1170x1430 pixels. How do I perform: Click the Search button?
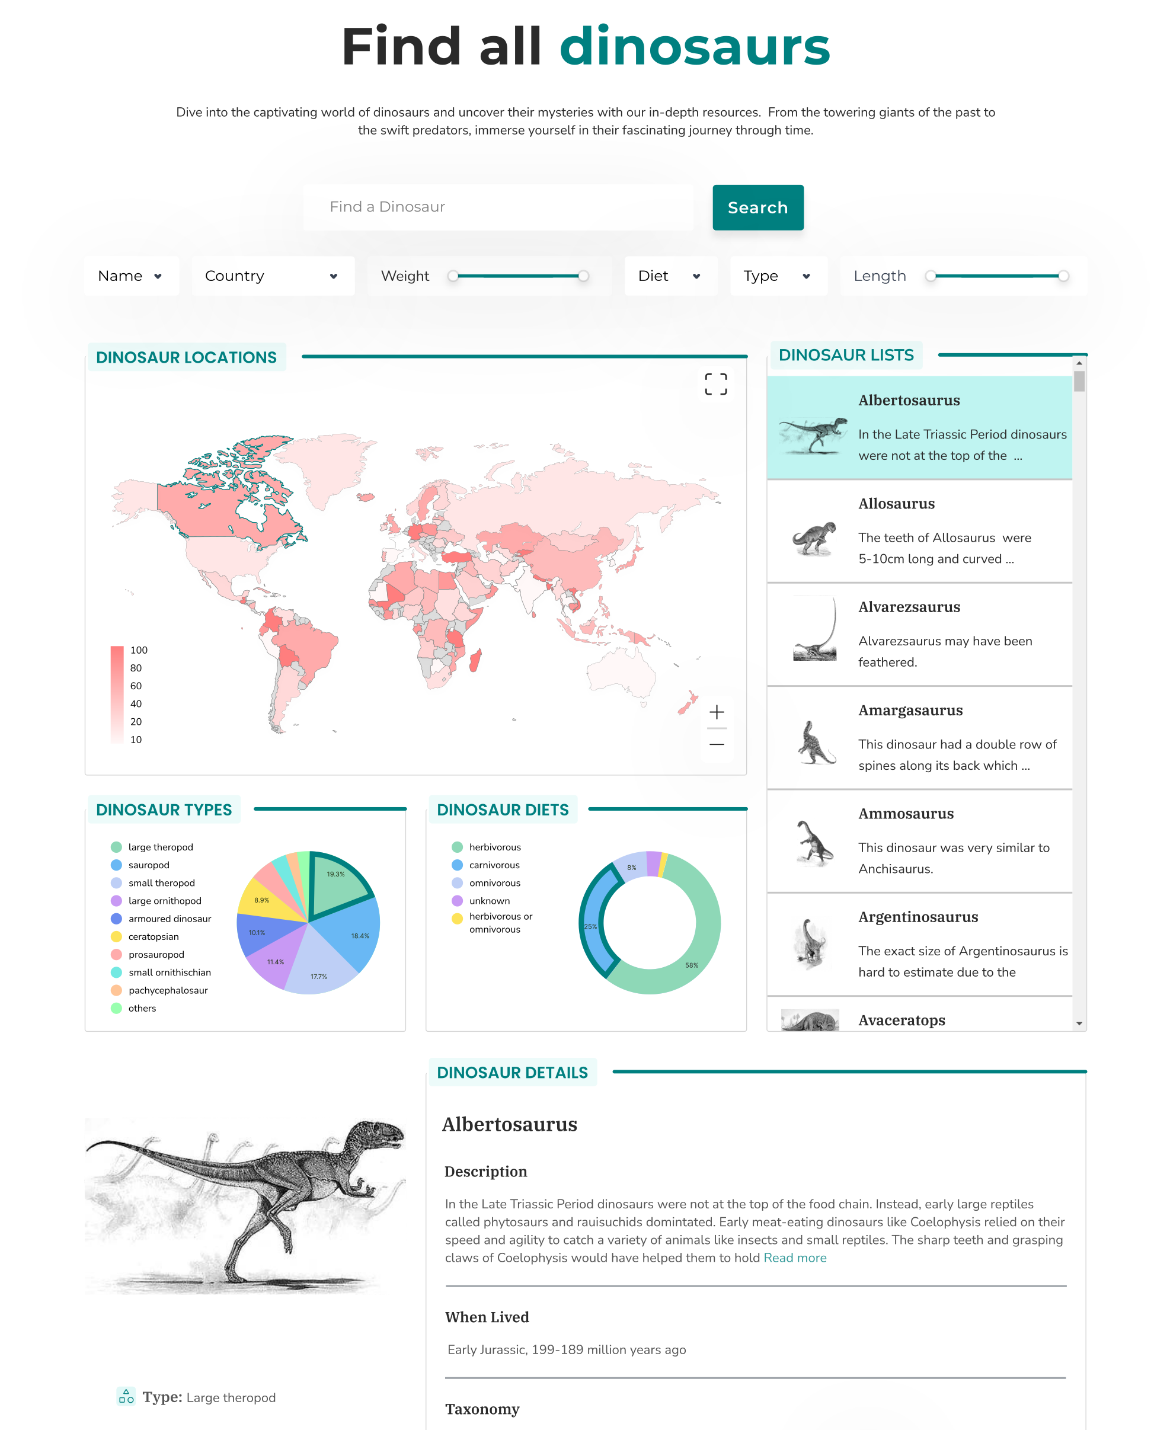click(x=757, y=207)
